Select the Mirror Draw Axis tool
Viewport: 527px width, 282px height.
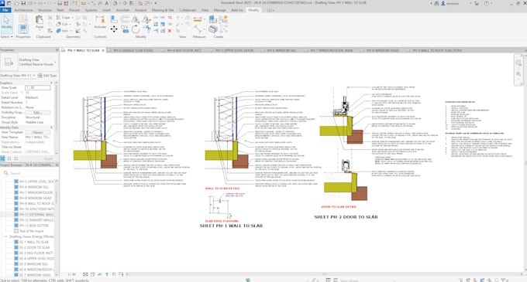point(146,19)
